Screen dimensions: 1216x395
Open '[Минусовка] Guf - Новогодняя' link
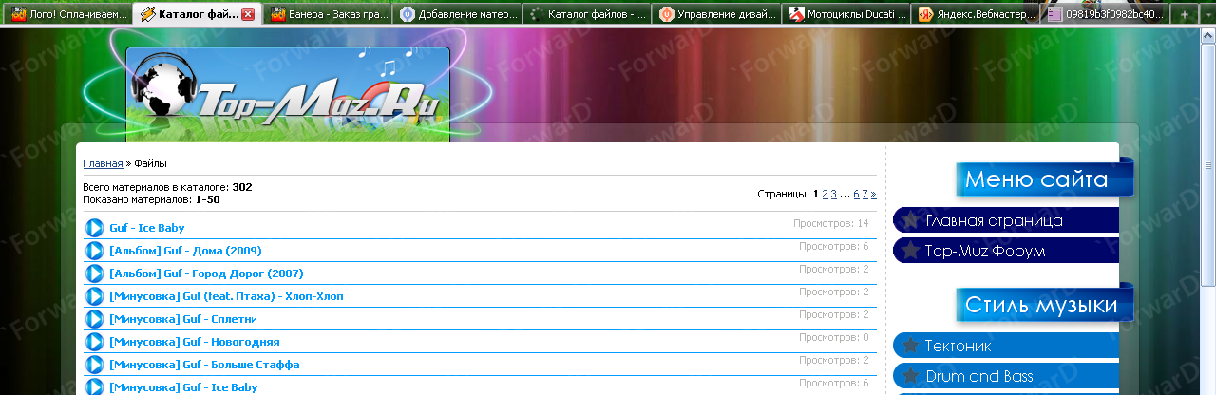194,342
